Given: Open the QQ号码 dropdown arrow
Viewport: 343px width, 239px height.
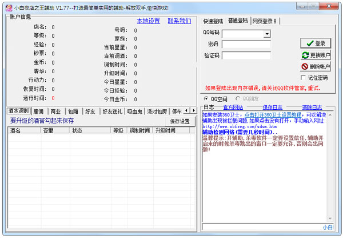Looking at the screenshot, I should 267,34.
